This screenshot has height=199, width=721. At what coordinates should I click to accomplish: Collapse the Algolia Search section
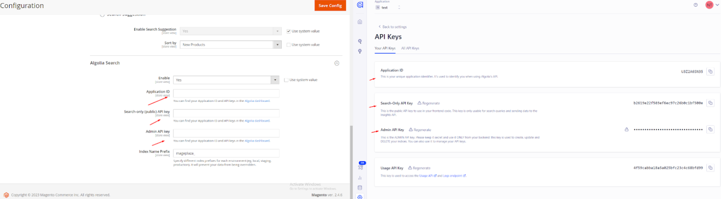click(x=336, y=63)
